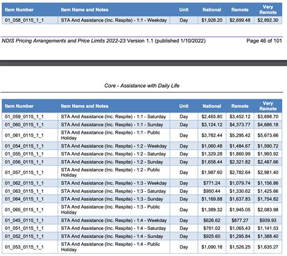Click the $1,860.99 remote price
287x256 pixels.
tap(240, 154)
